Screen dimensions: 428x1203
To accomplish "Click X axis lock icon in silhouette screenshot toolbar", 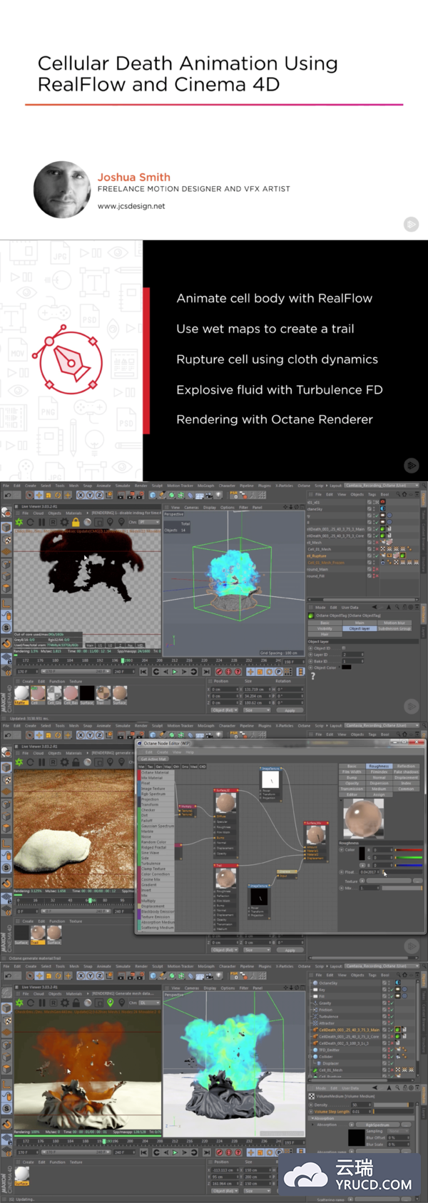I will point(81,496).
